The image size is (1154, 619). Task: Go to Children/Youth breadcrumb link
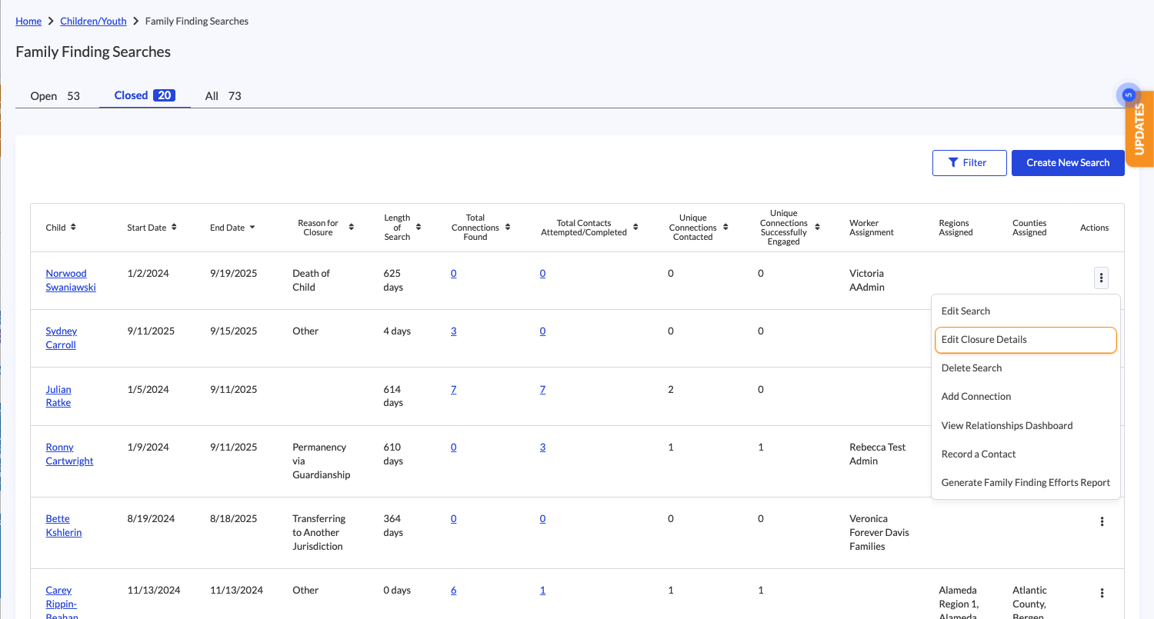(x=93, y=22)
